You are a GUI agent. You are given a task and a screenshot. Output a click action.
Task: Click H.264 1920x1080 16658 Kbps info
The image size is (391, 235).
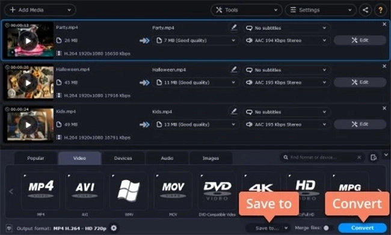(x=93, y=53)
